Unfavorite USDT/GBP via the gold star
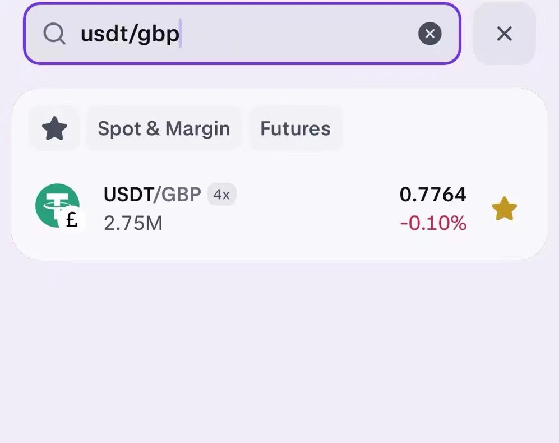The height and width of the screenshot is (443, 559). [504, 209]
